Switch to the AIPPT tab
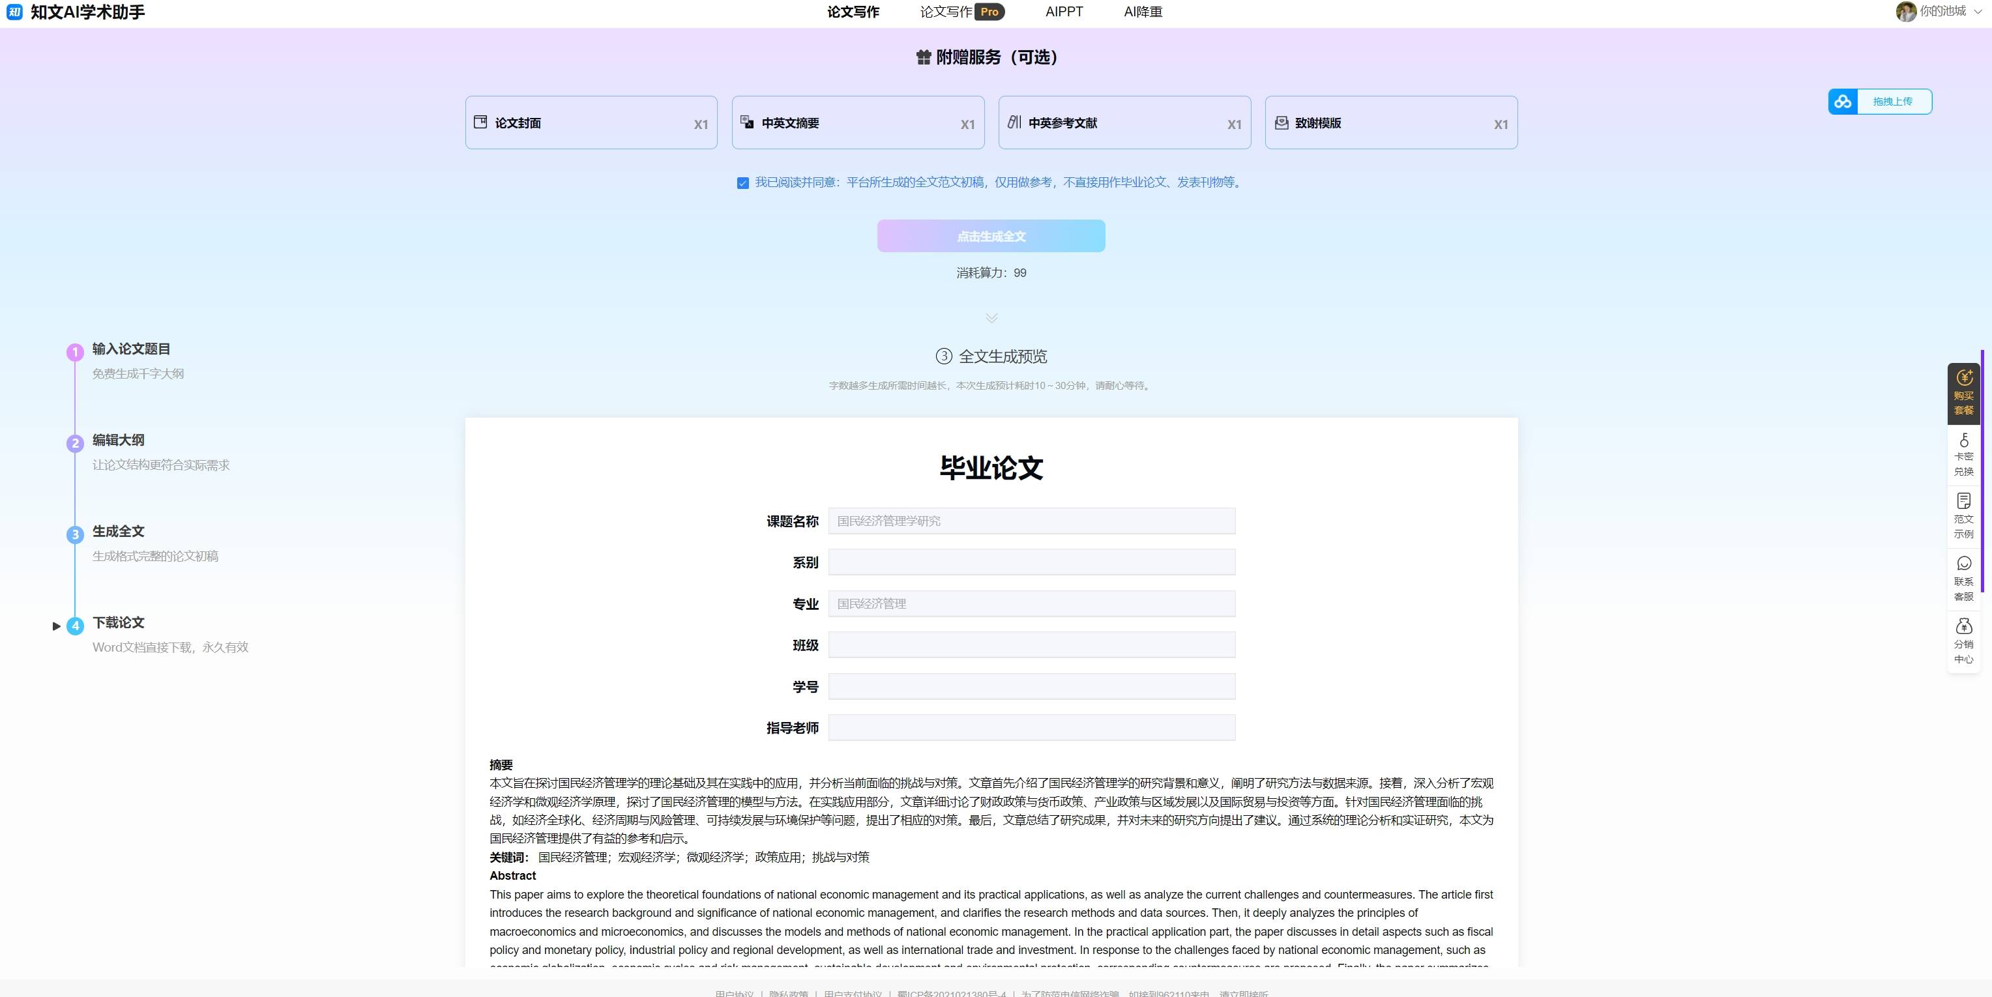1992x997 pixels. 1063,12
